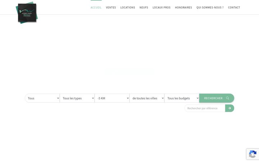Open the ACCUEIL menu item
This screenshot has width=259, height=162.
tap(96, 8)
